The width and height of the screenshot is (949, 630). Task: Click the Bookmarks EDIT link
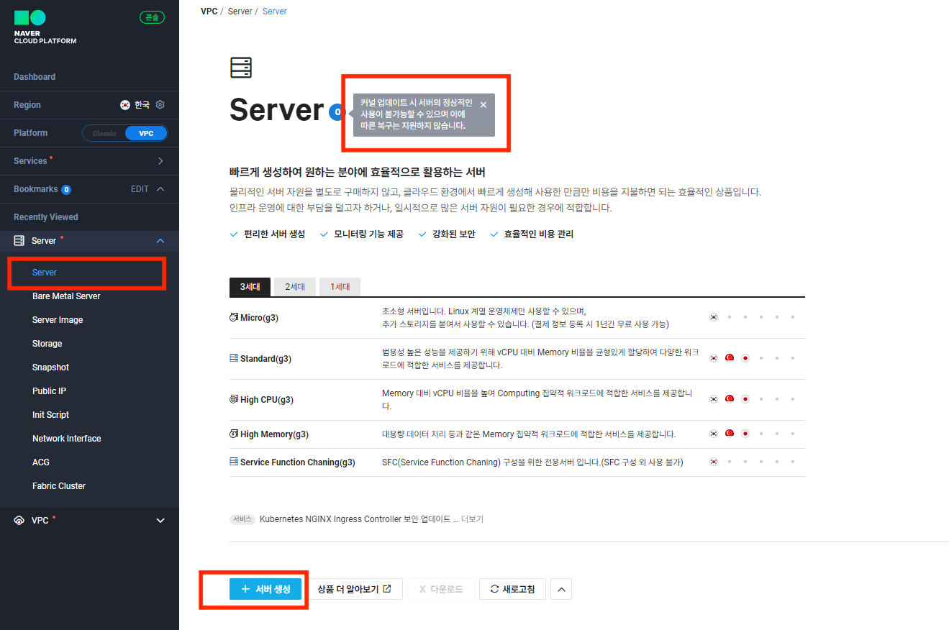[140, 189]
